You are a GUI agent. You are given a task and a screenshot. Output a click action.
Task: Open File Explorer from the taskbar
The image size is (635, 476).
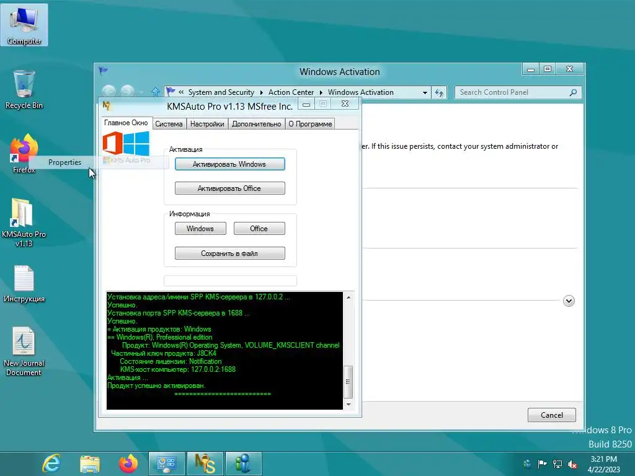coord(89,464)
